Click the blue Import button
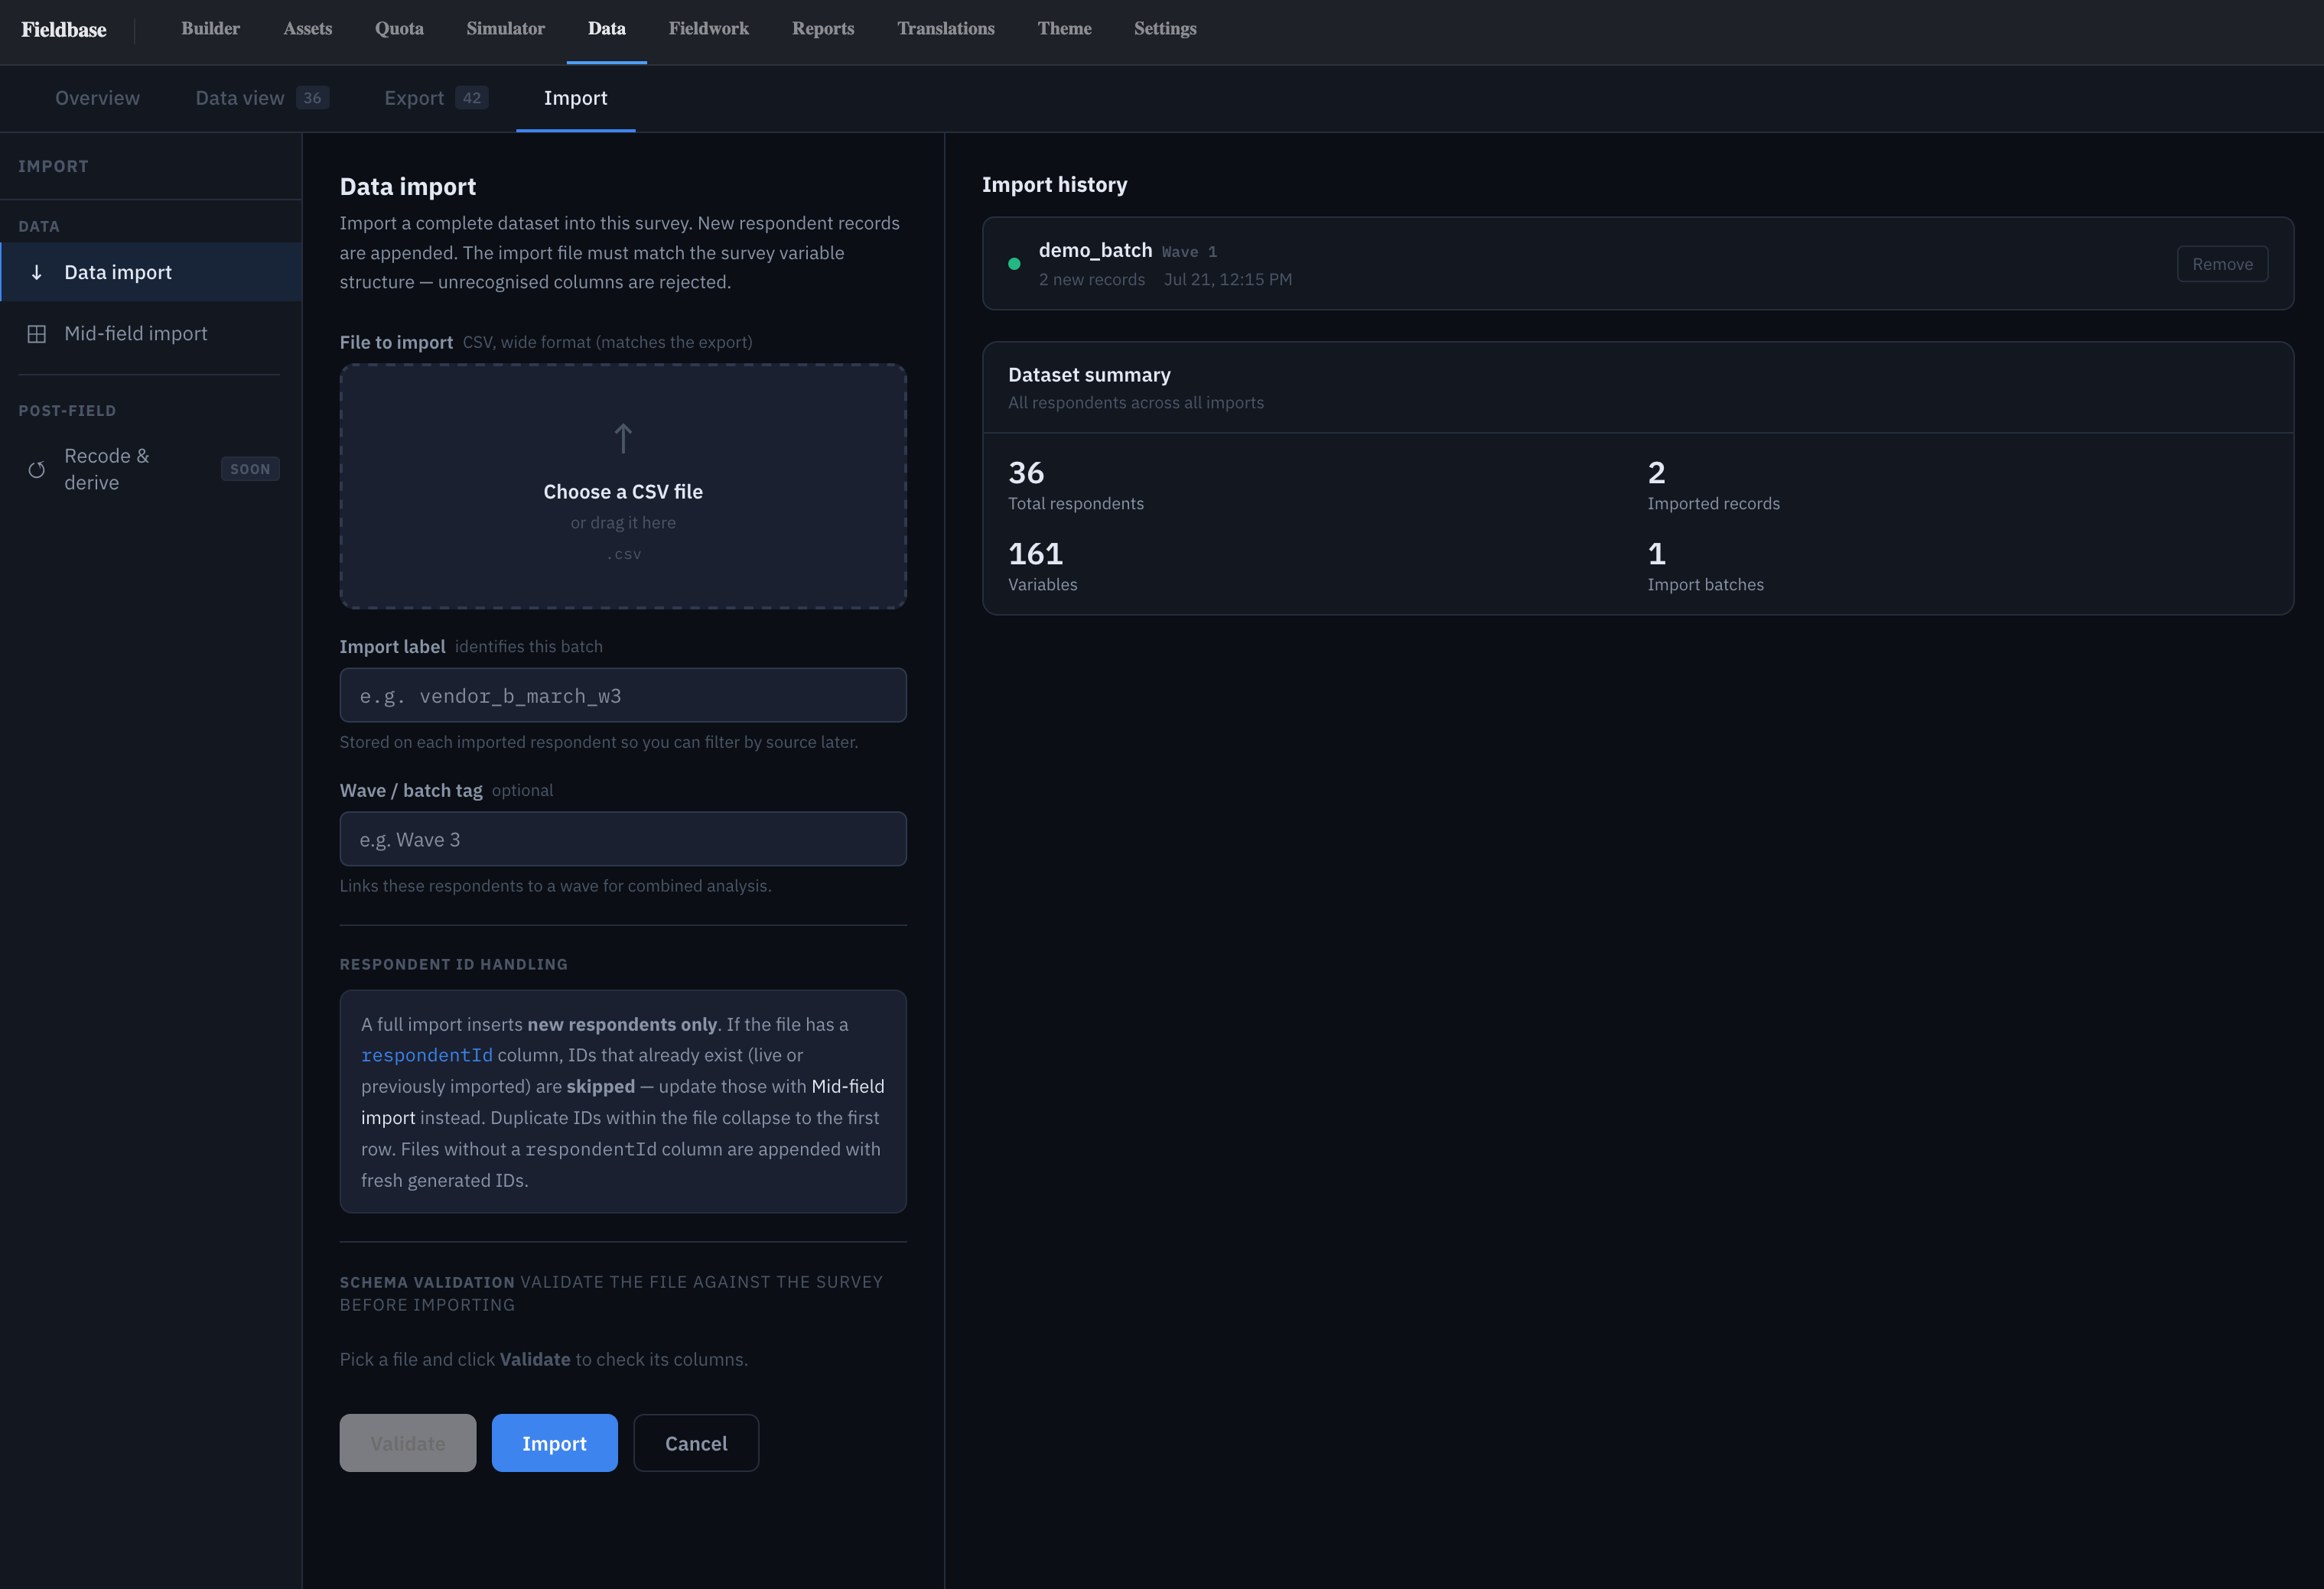Image resolution: width=2324 pixels, height=1589 pixels. click(x=554, y=1443)
